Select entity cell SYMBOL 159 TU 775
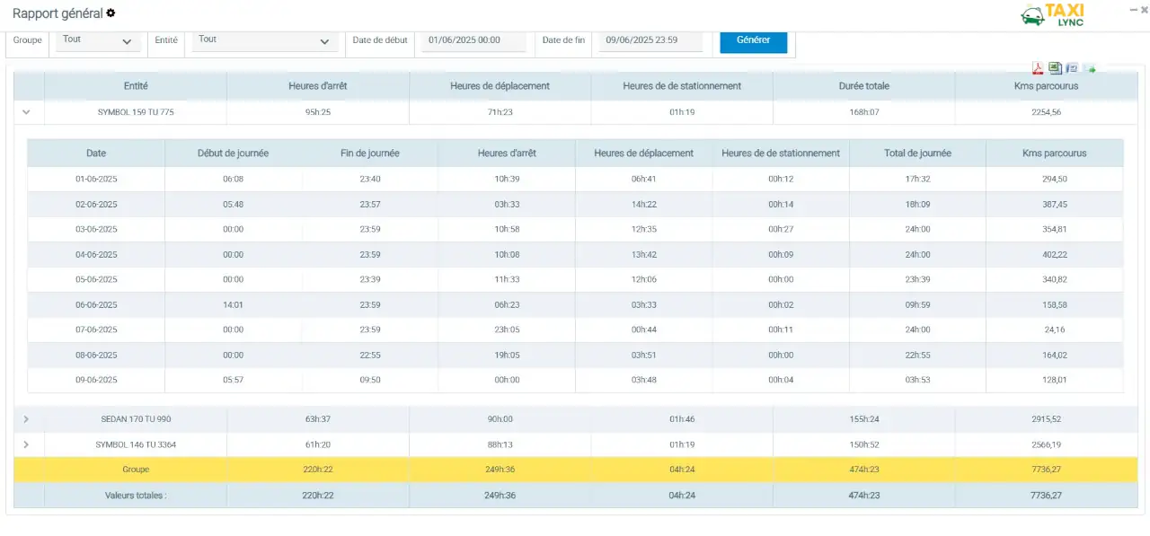The image size is (1150, 536). [x=136, y=112]
